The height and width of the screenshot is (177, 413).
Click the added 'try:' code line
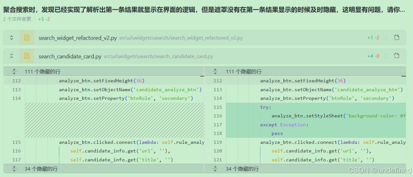(265, 107)
